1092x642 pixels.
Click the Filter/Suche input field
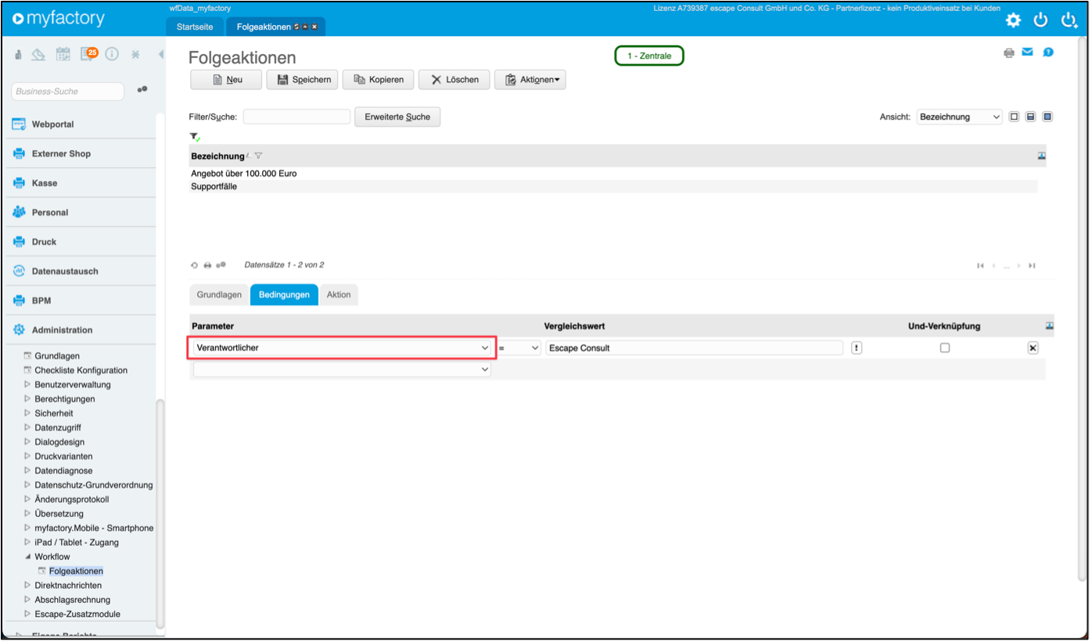[x=296, y=117]
